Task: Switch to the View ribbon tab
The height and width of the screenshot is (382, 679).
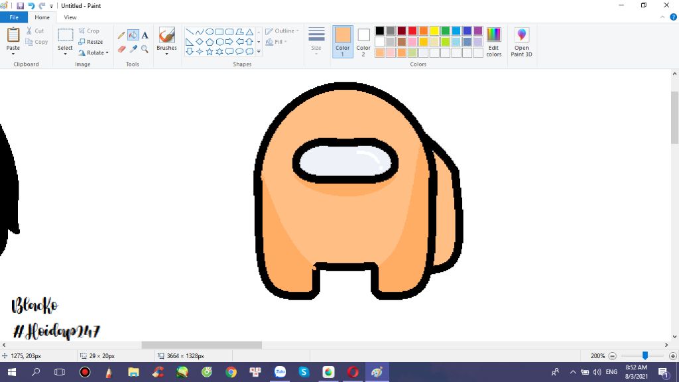Action: pos(70,17)
